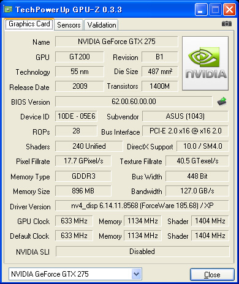Click the Driver Version text field
This screenshot has width=239, height=284.
[142, 206]
